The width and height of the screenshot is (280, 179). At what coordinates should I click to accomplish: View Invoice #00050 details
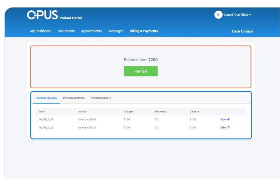225,127
